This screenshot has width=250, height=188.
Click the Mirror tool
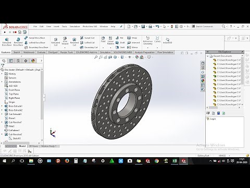(132, 48)
